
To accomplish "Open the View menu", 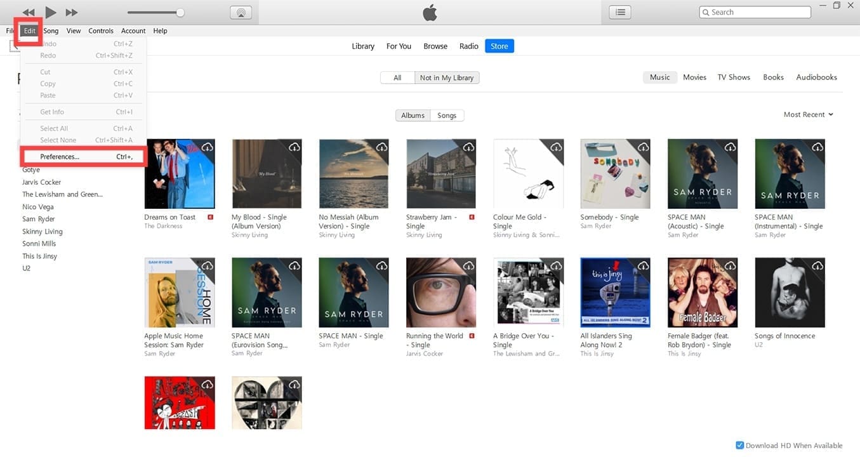I will click(74, 30).
